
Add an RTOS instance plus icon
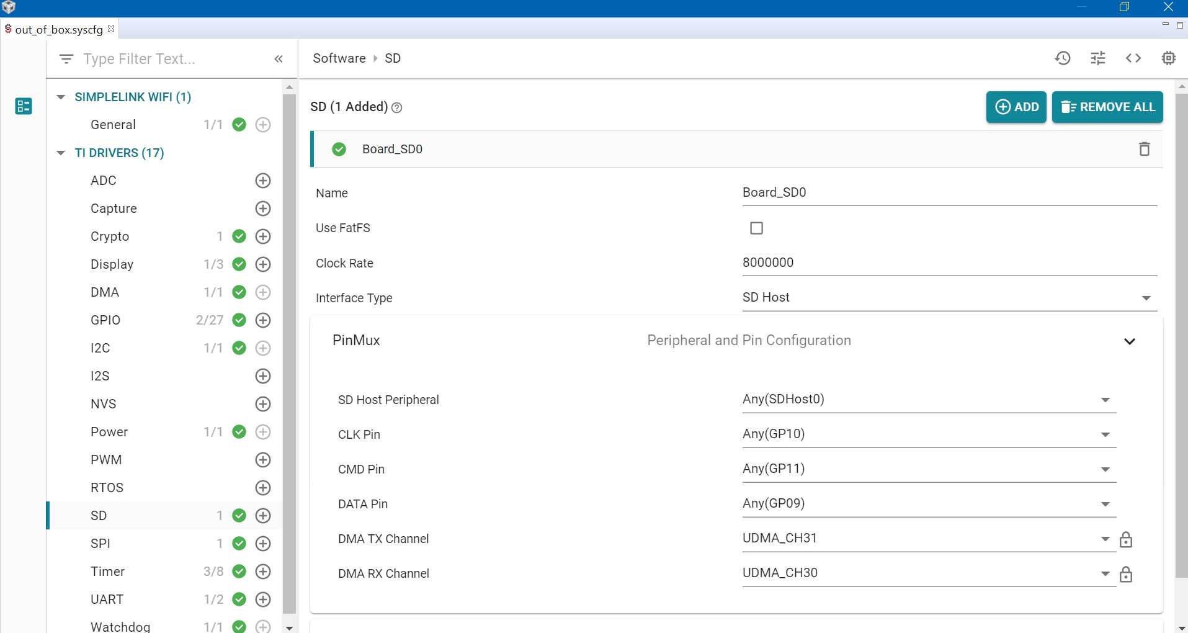263,488
